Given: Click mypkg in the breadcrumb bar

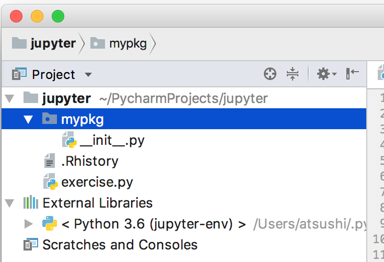Looking at the screenshot, I should click(x=129, y=43).
